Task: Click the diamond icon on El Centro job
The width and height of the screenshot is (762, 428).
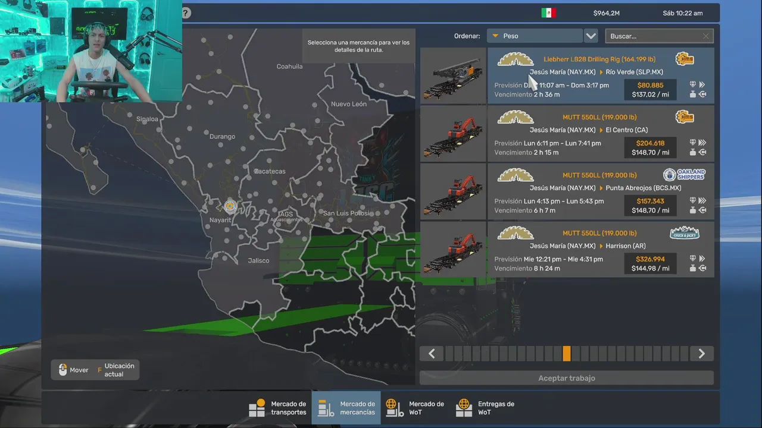Action: pos(693,143)
